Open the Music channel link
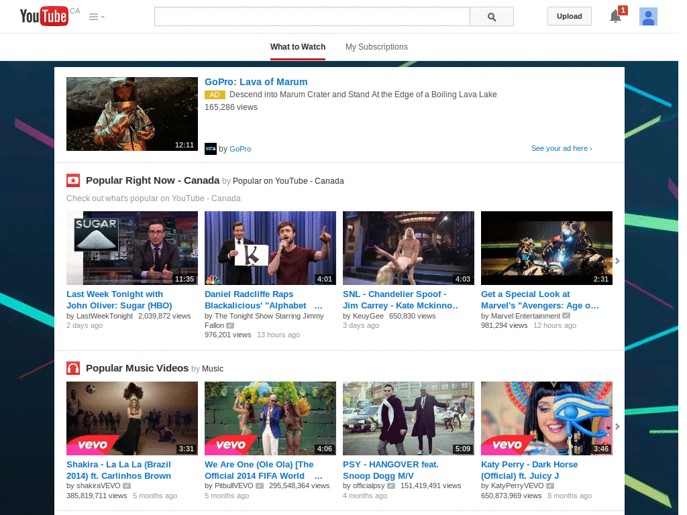 point(213,369)
